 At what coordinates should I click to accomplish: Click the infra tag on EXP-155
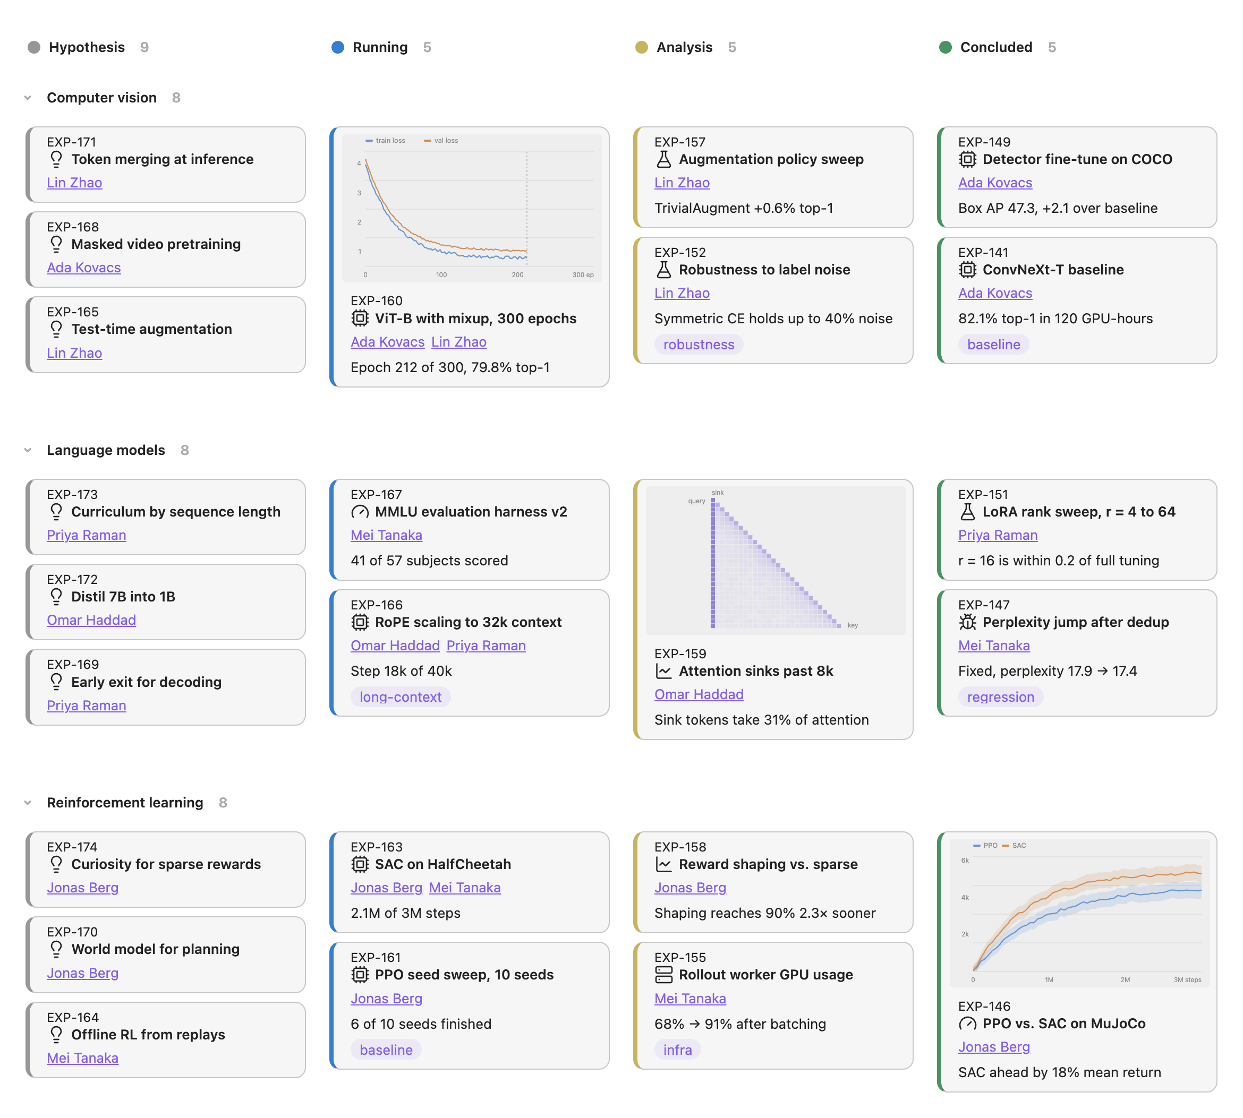pos(677,1051)
